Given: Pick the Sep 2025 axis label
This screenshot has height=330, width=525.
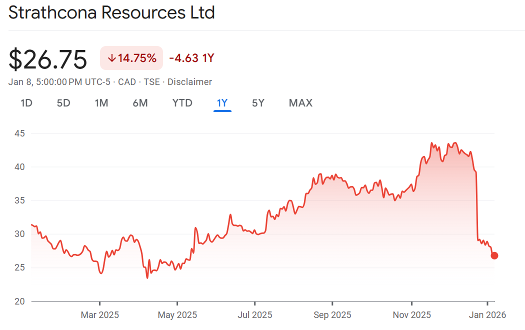Looking at the screenshot, I should pyautogui.click(x=332, y=315).
